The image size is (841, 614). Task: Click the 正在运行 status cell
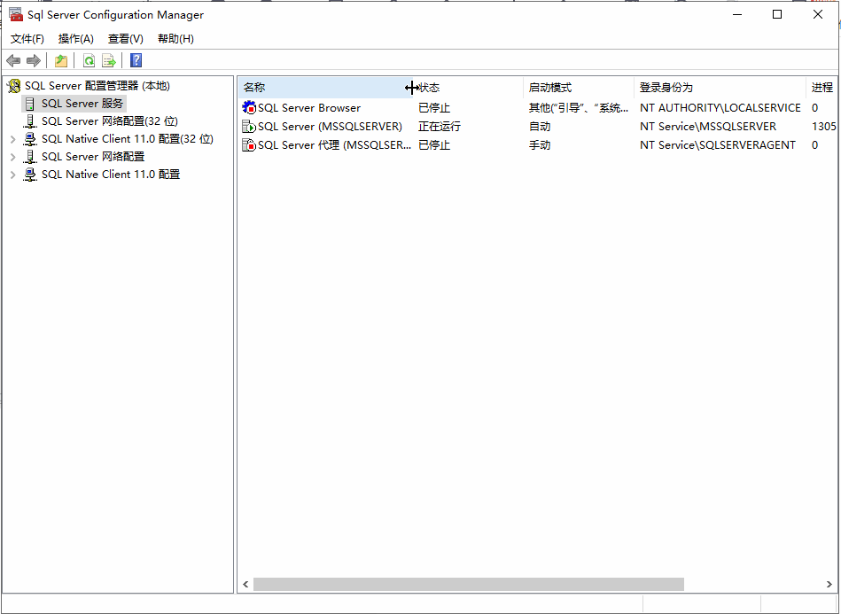coord(440,127)
